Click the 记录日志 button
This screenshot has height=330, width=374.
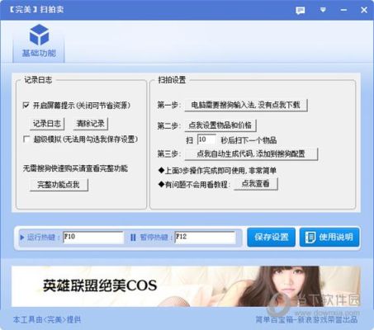pos(47,124)
